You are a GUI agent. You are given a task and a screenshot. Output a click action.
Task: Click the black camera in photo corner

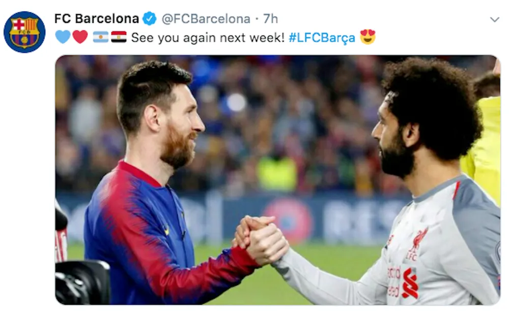[83, 282]
